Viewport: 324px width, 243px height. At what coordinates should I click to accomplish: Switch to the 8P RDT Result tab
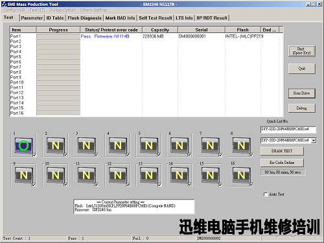pos(212,18)
